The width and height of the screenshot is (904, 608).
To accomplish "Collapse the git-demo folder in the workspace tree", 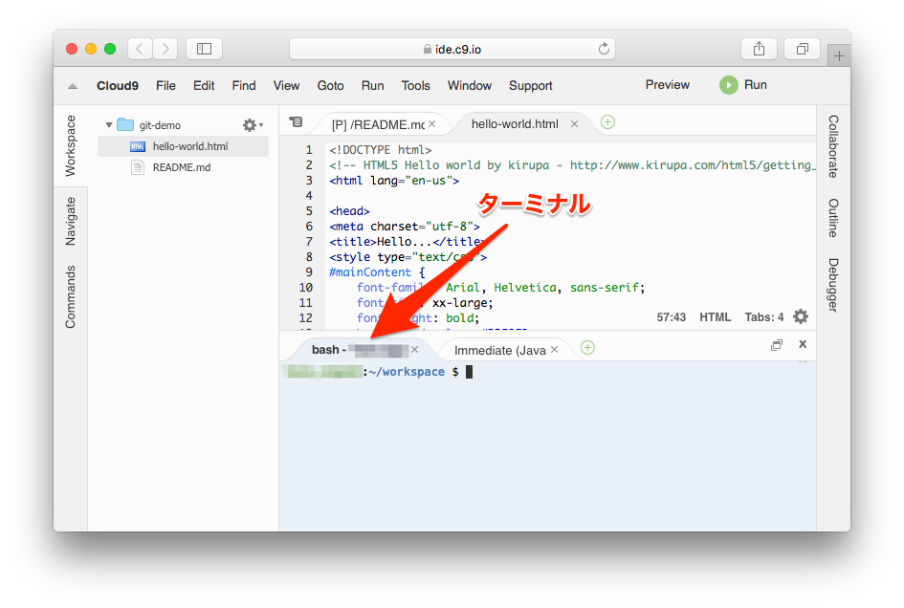I will pos(110,124).
